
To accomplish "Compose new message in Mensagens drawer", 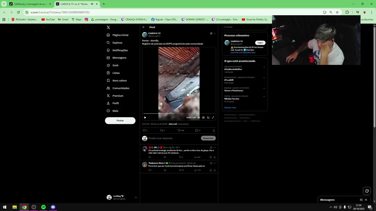I will (x=361, y=200).
